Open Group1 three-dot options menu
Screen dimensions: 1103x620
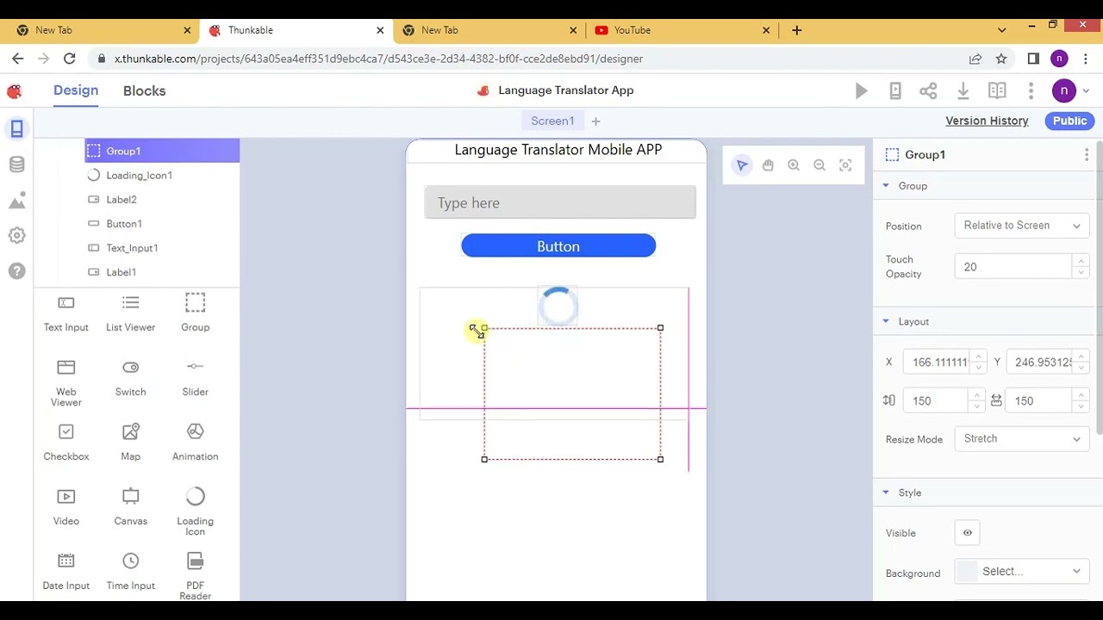tap(1087, 154)
